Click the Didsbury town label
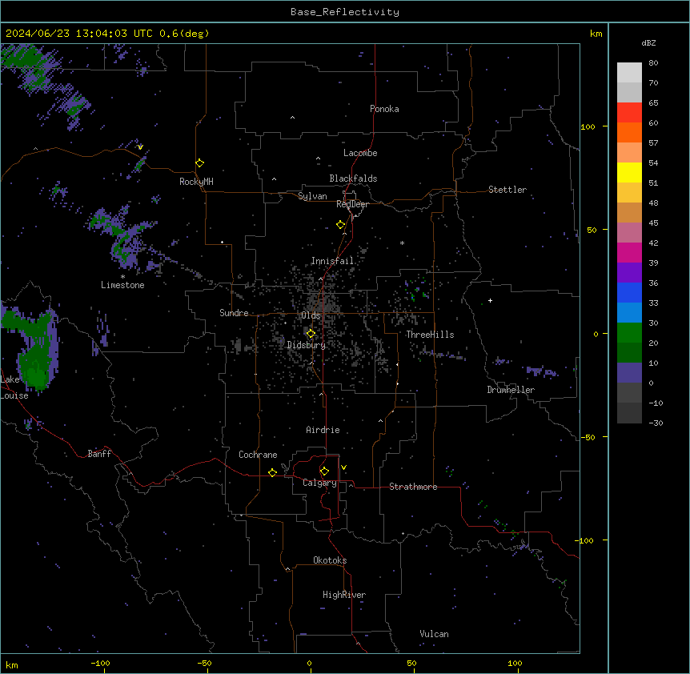Screen dimensions: 690x674 [x=307, y=345]
